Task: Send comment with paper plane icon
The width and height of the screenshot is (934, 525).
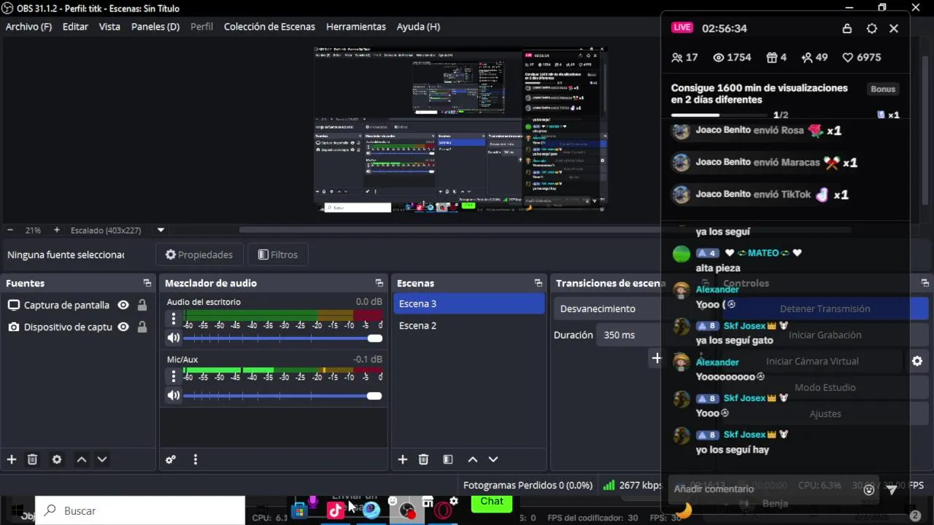Action: [892, 490]
